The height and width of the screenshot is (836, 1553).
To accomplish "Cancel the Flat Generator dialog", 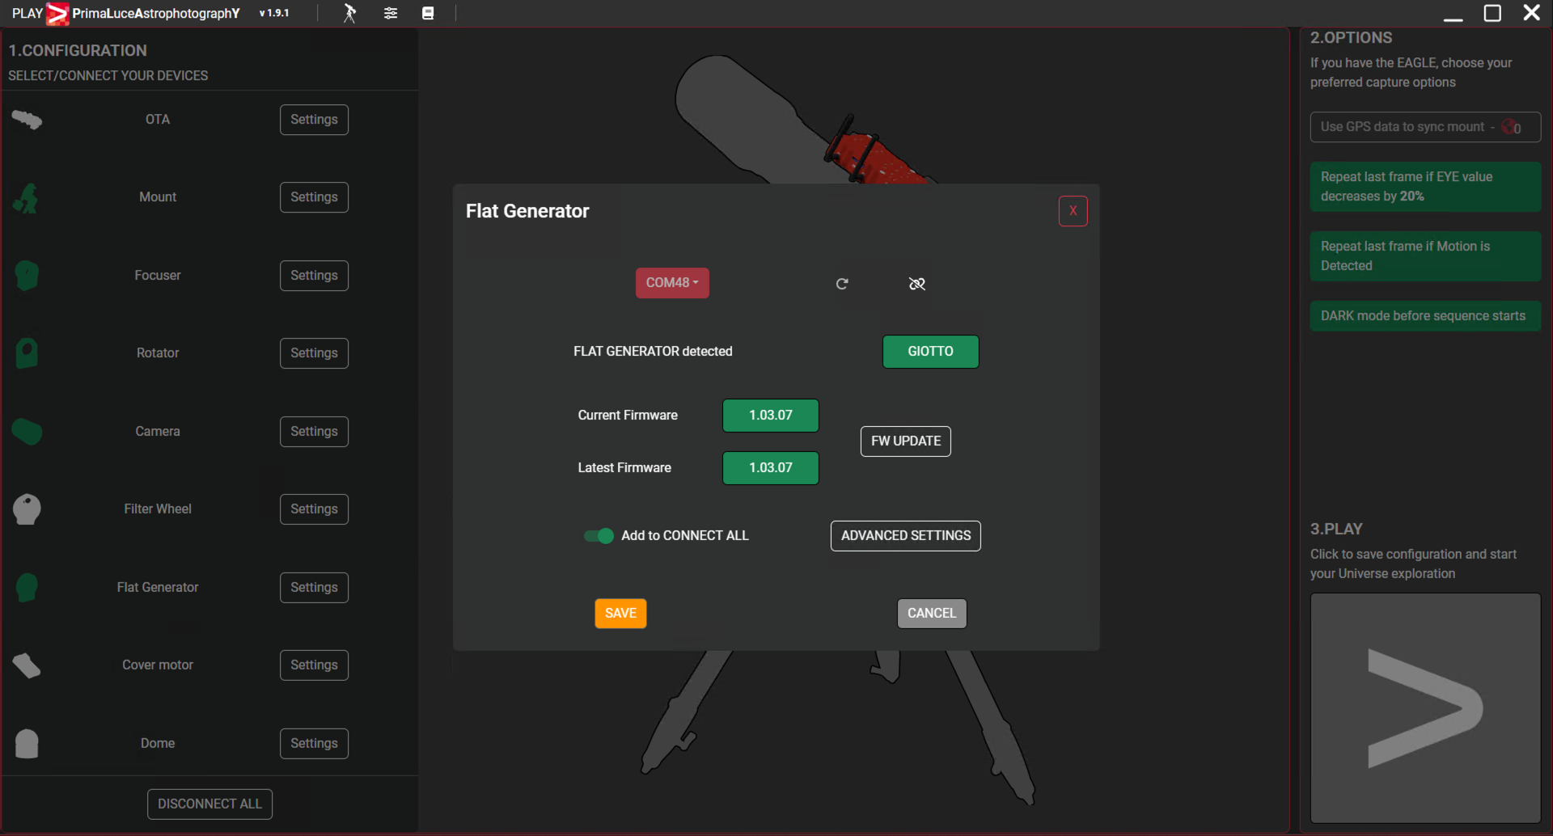I will click(932, 614).
